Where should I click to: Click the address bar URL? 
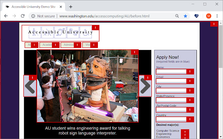coord(104,16)
